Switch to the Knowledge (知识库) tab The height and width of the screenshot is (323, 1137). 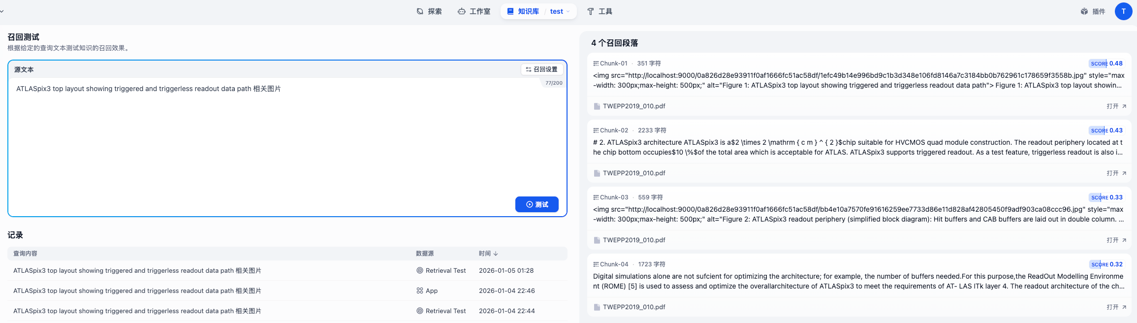[523, 11]
